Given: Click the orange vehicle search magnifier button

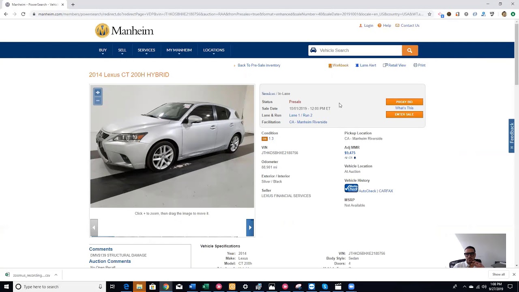Looking at the screenshot, I should coord(410,50).
